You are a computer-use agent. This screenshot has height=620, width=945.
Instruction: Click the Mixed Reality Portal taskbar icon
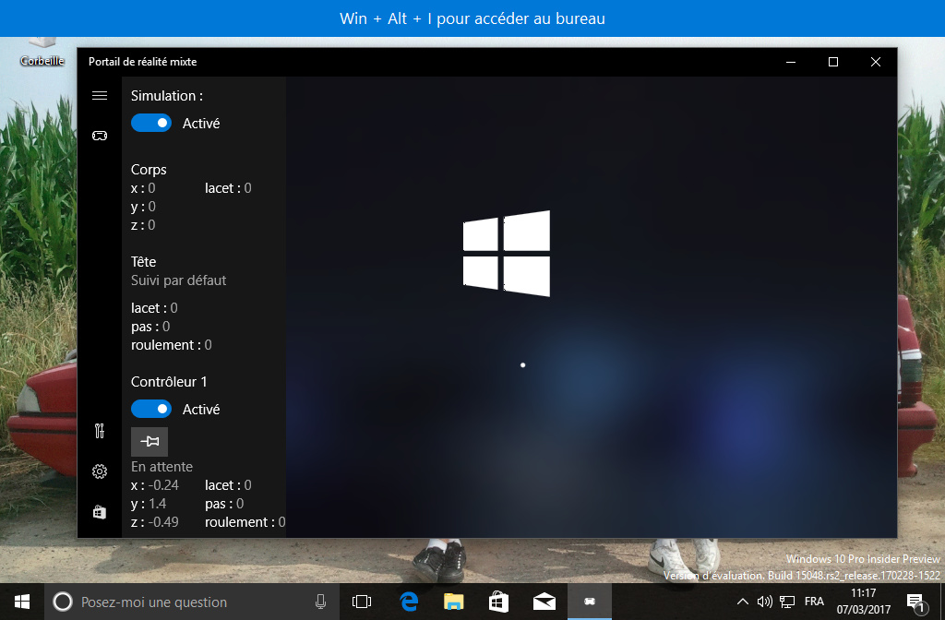pos(590,602)
